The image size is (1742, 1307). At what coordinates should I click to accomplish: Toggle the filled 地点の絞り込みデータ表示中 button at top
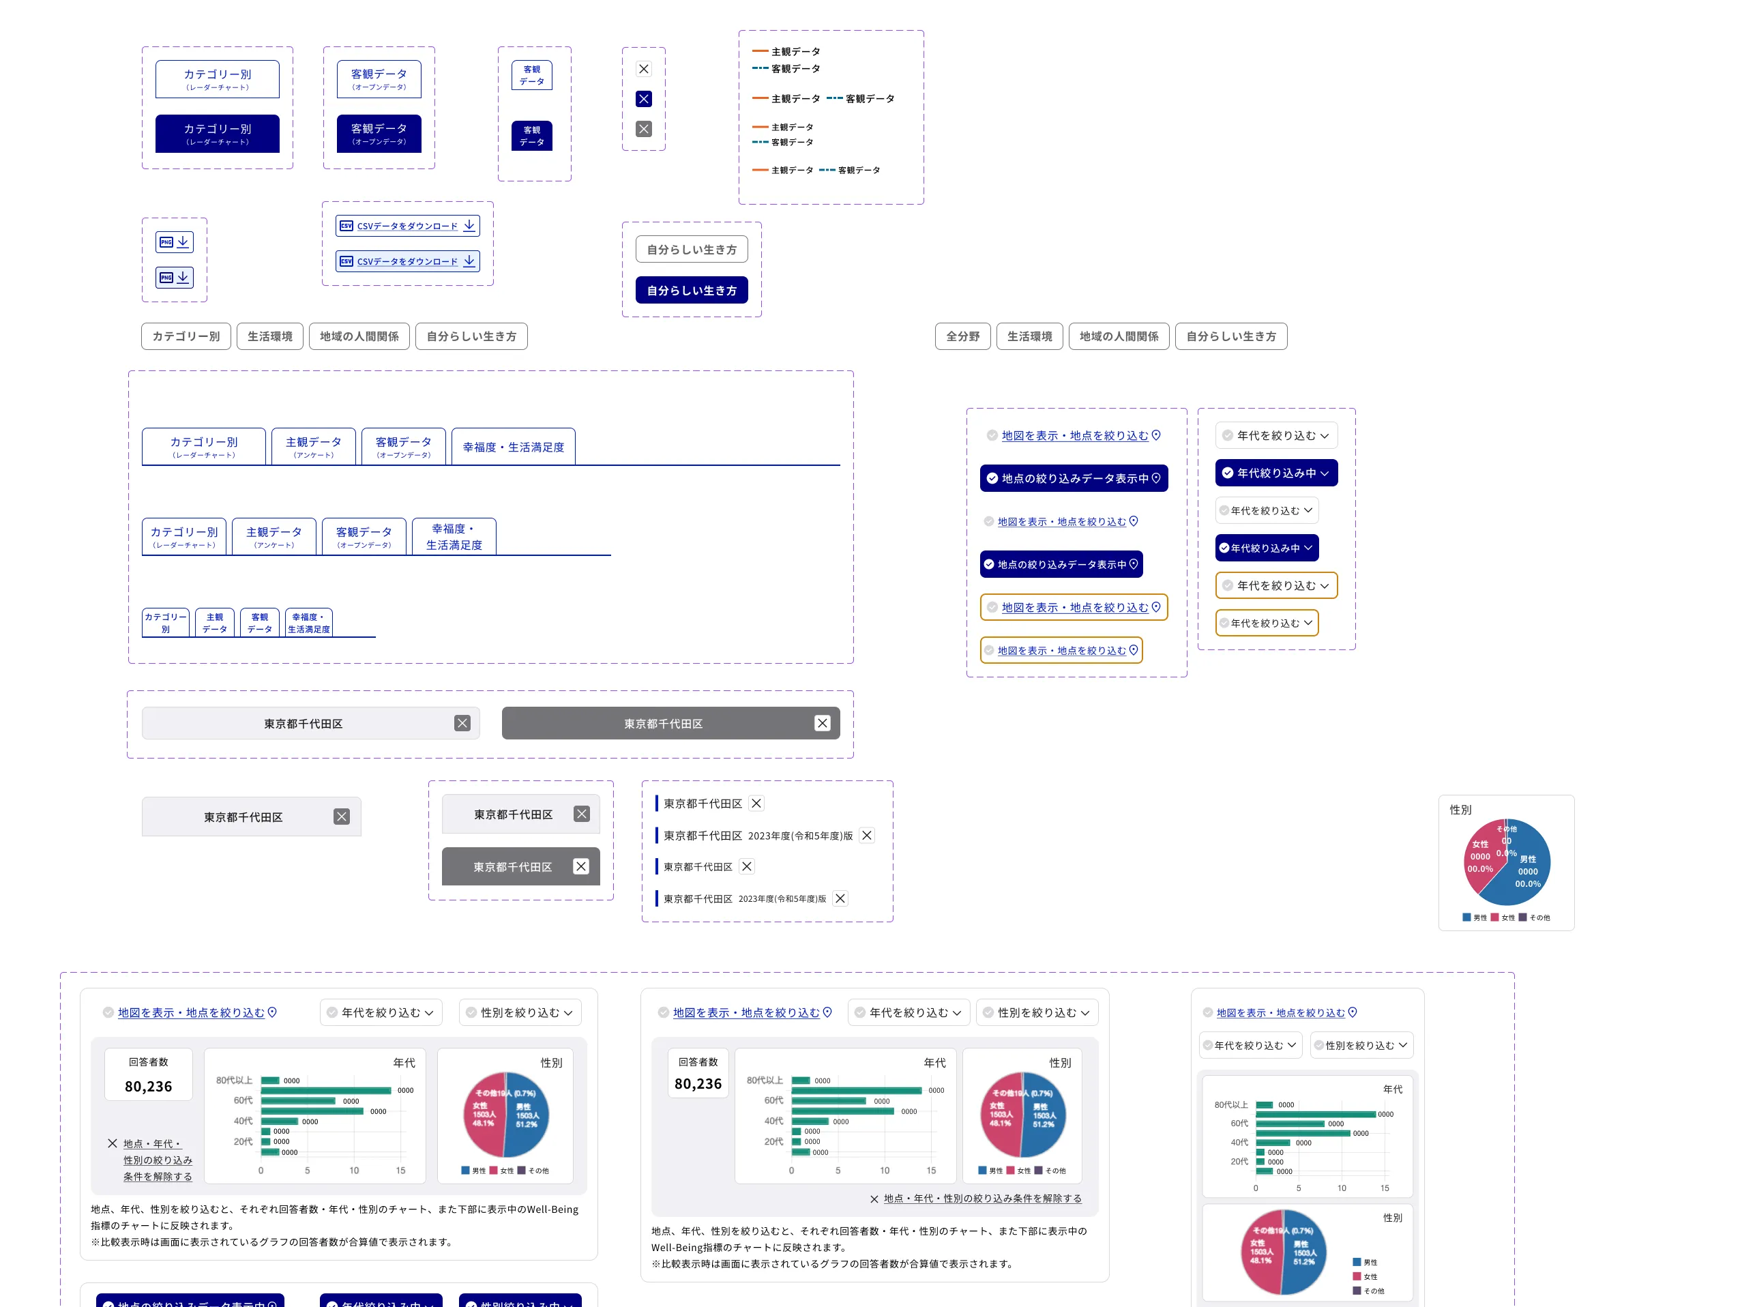pyautogui.click(x=1073, y=478)
